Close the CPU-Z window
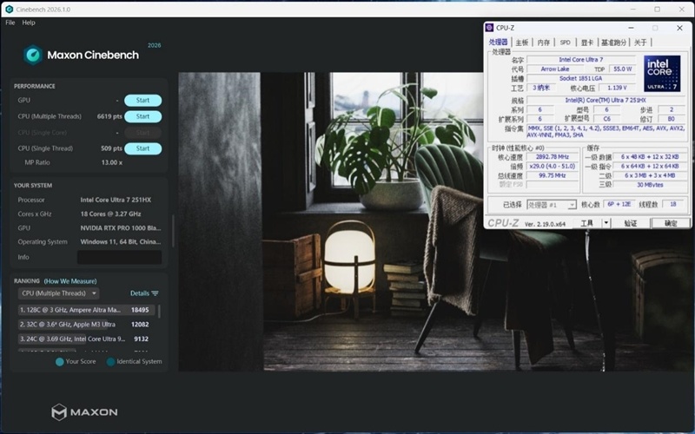 coord(679,28)
